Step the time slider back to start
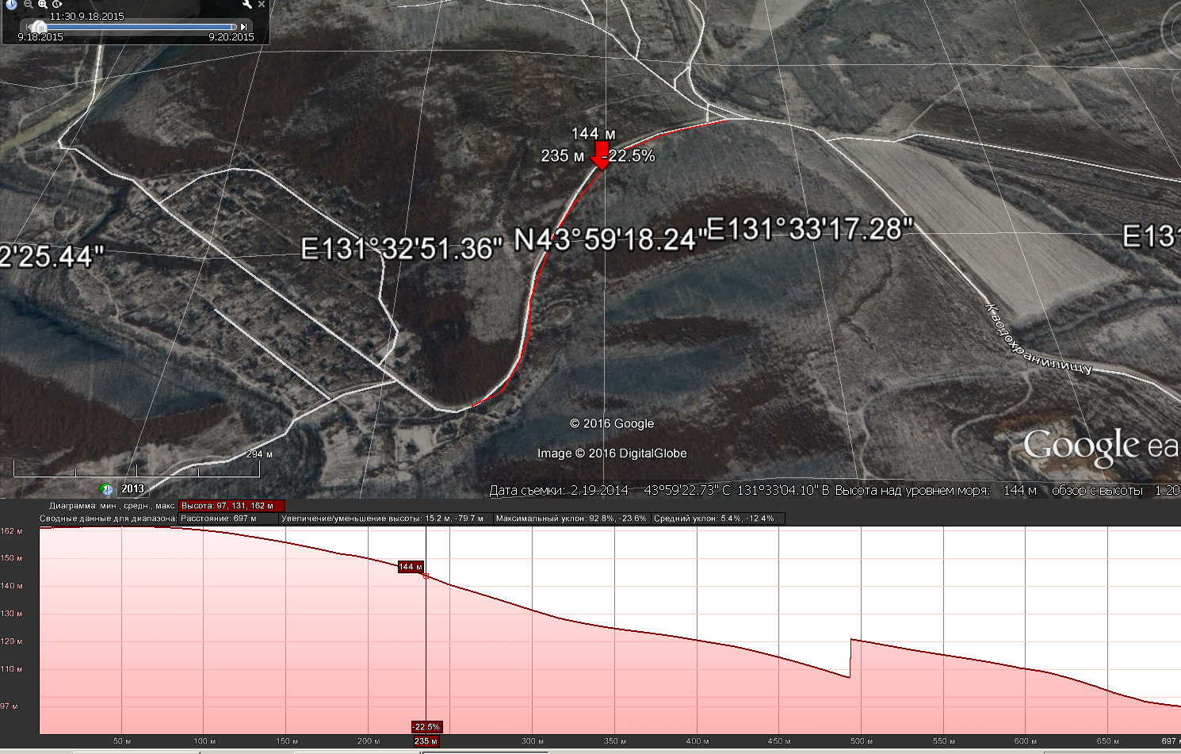Screen dimensions: 1181x754 tap(29, 27)
